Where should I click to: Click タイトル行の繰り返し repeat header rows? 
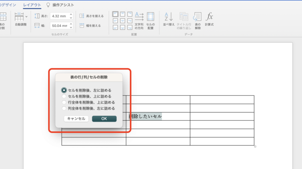[x=184, y=21]
